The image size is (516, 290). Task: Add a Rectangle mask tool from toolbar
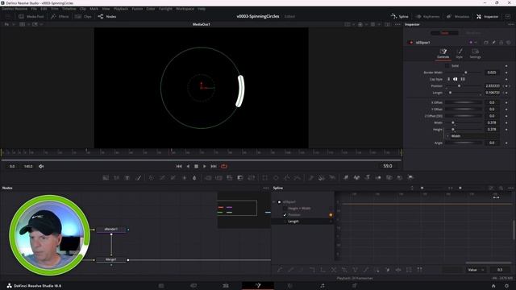265,177
